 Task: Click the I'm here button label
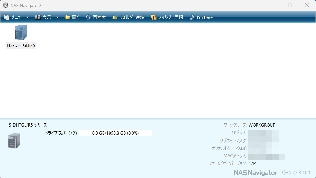(204, 17)
